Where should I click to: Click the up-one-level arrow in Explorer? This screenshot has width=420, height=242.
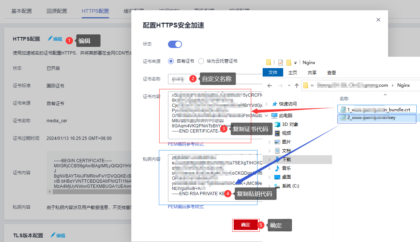297,85
